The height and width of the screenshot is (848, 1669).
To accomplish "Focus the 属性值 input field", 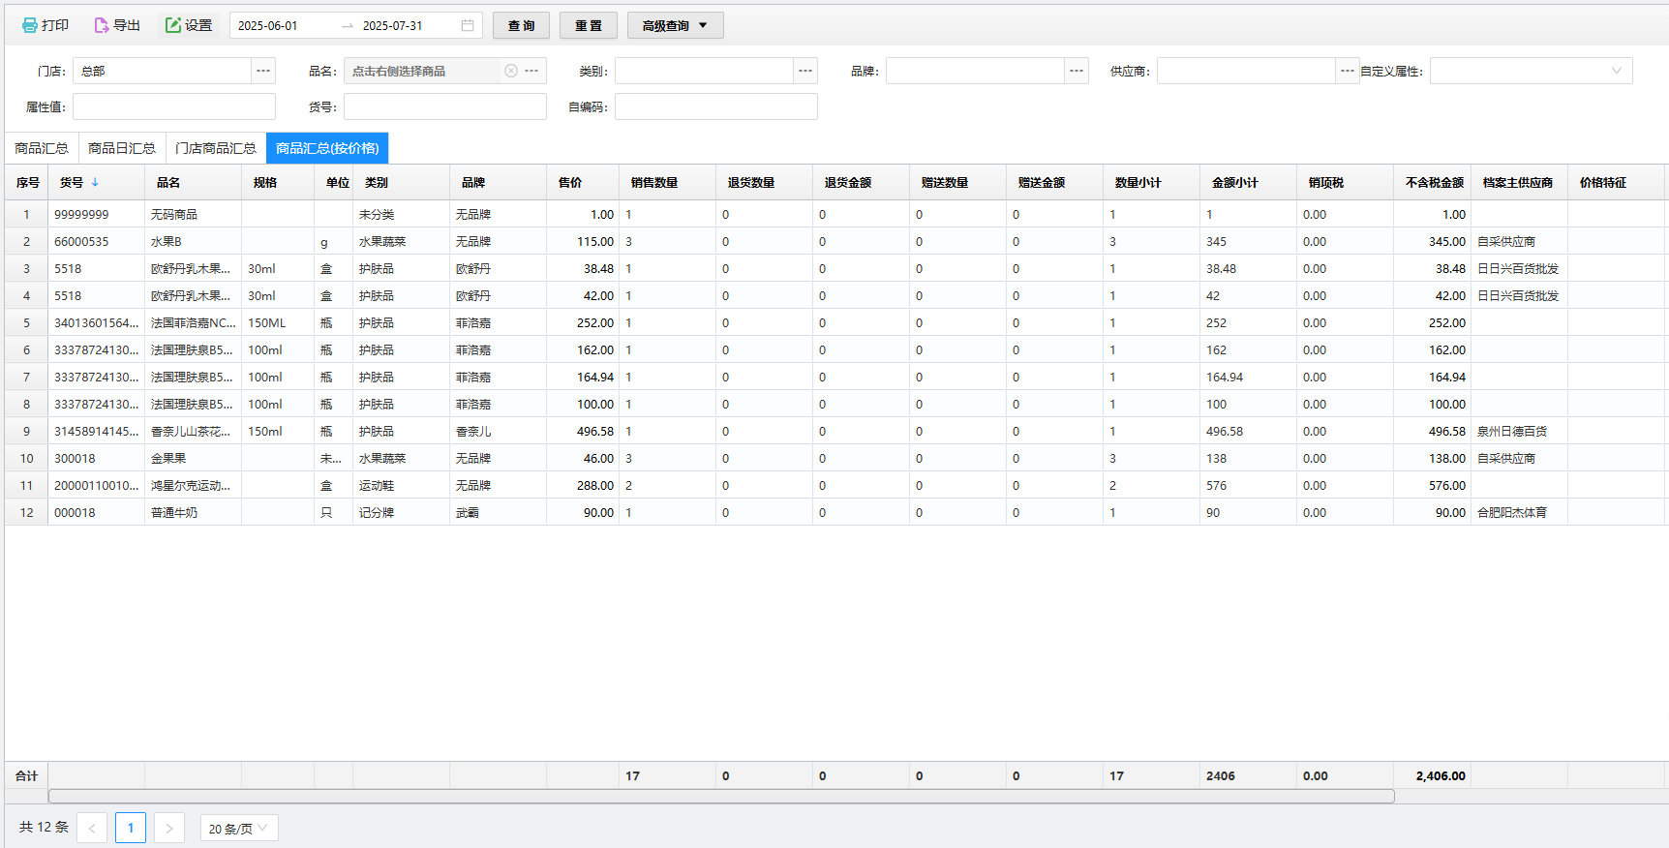I will [174, 106].
